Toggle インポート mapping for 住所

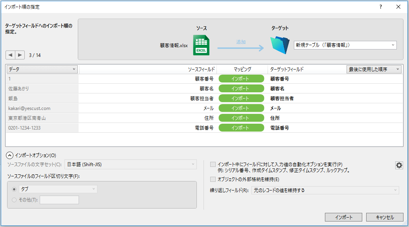tap(241, 118)
